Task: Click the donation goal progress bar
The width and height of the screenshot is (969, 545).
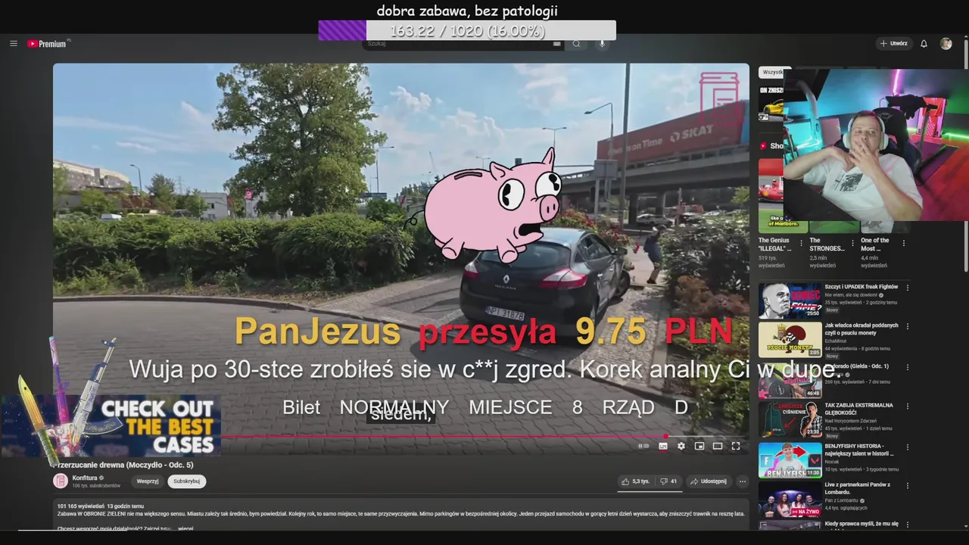Action: click(467, 30)
